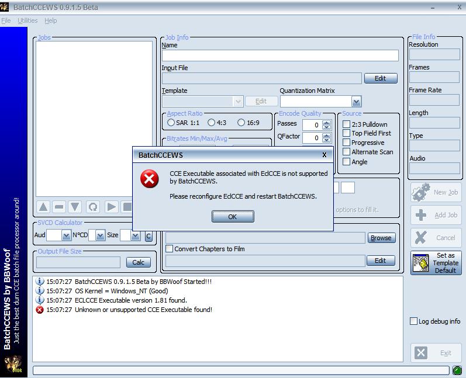Toggle the Top Field First checkbox
The width and height of the screenshot is (466, 378).
pyautogui.click(x=346, y=133)
